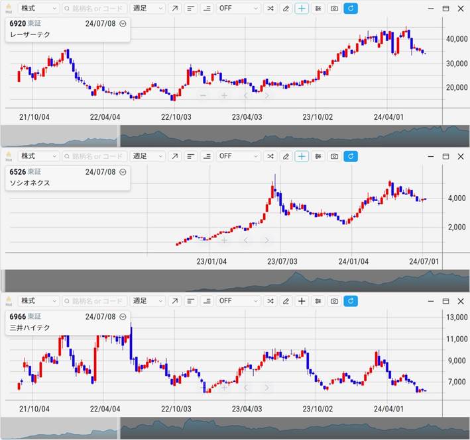The width and height of the screenshot is (470, 440).
Task: Open chart settings sliders icon in Socionext toolbar
Action: click(318, 156)
